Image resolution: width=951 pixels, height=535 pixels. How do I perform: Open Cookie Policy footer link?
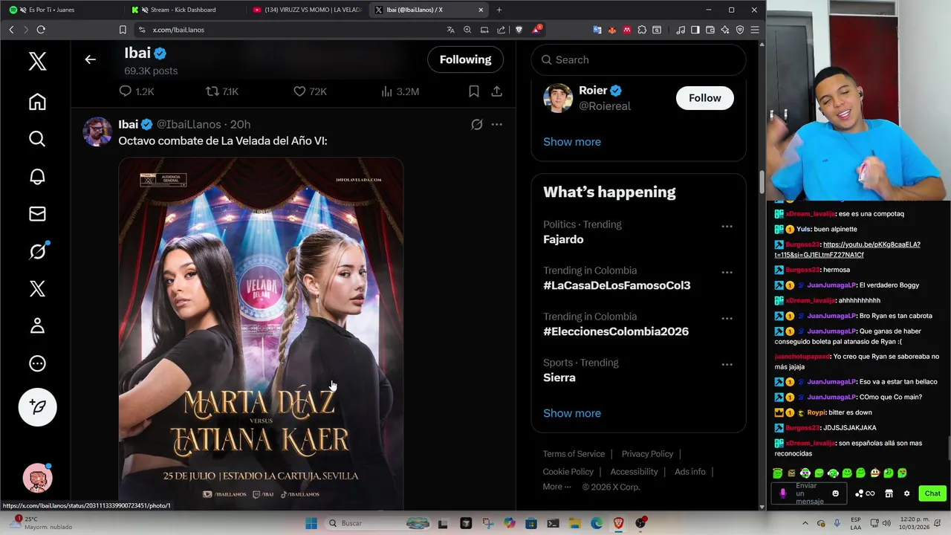568,472
